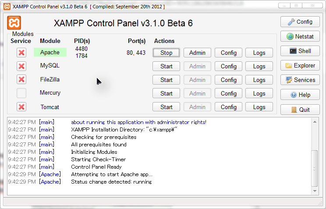The image size is (326, 209).
Task: Open Apache Admin page
Action: click(x=197, y=53)
